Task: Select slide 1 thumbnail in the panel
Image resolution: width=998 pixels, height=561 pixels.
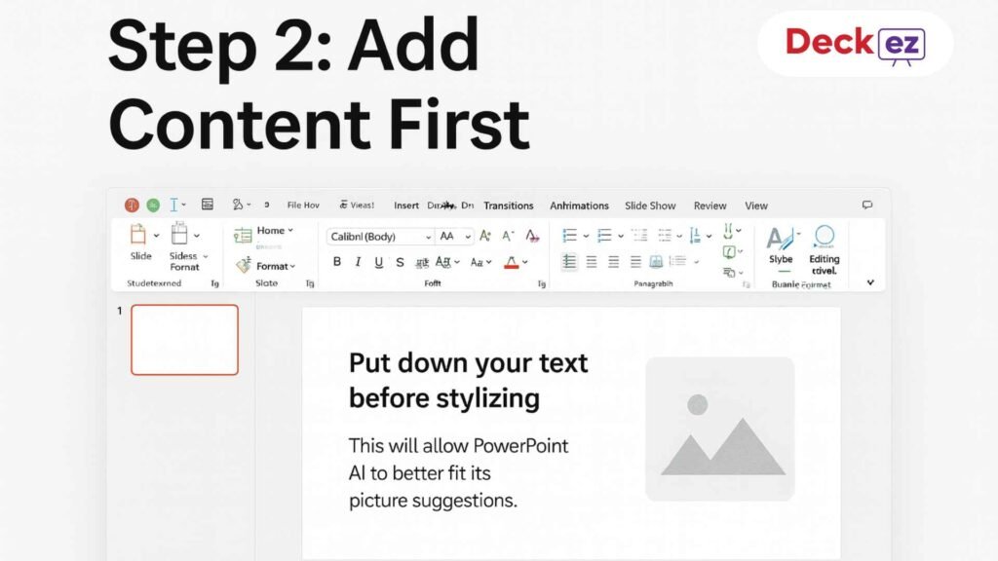Action: point(184,339)
